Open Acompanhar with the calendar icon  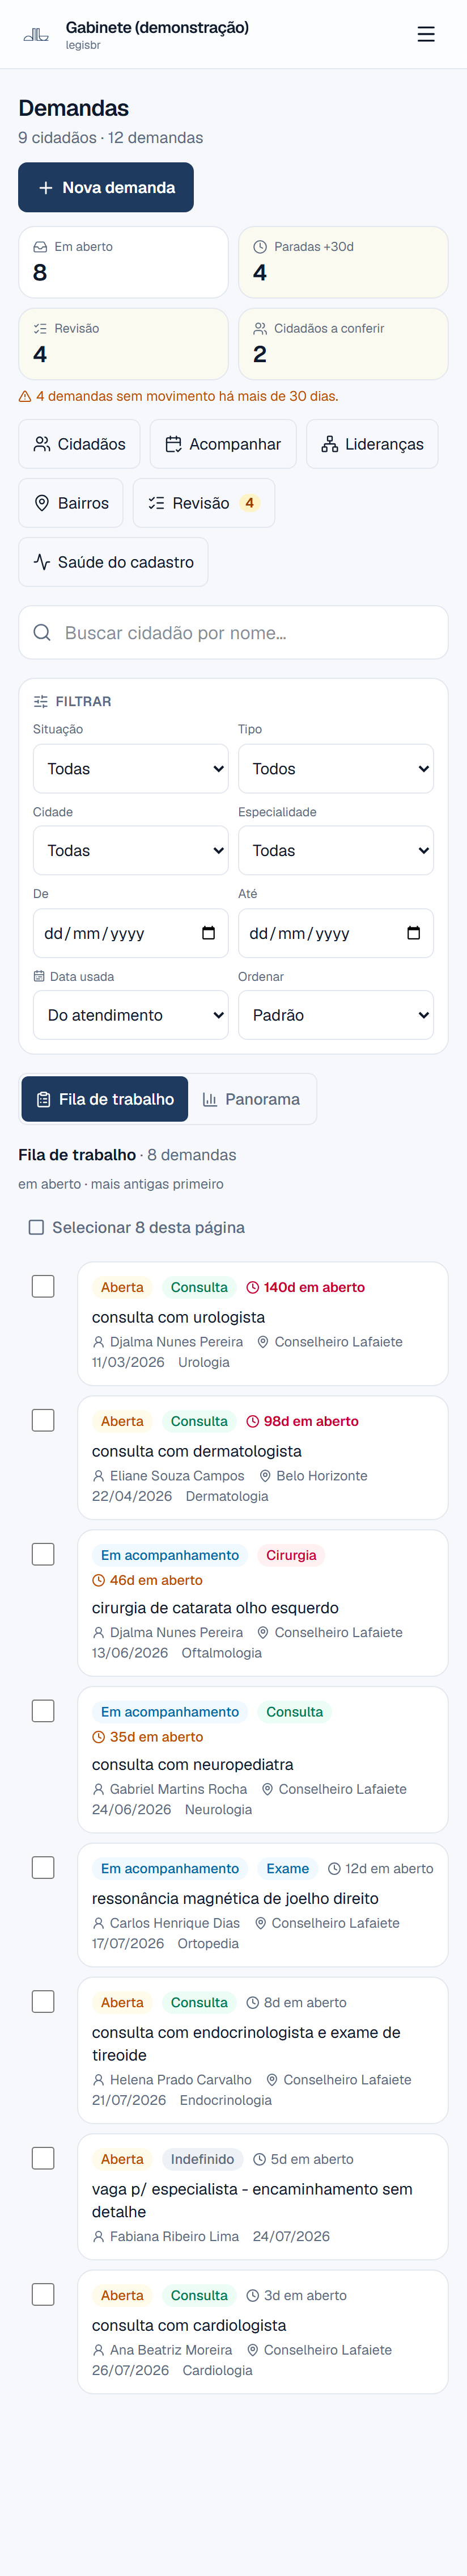coord(223,444)
